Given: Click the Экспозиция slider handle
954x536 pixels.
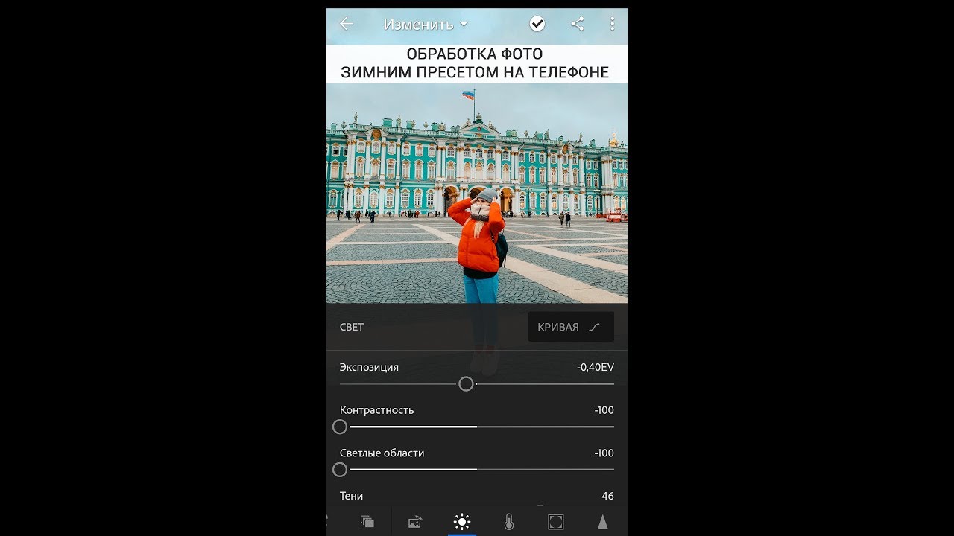Looking at the screenshot, I should (466, 384).
